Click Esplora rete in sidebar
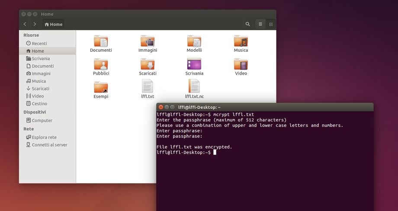The image size is (398, 211). (x=44, y=138)
